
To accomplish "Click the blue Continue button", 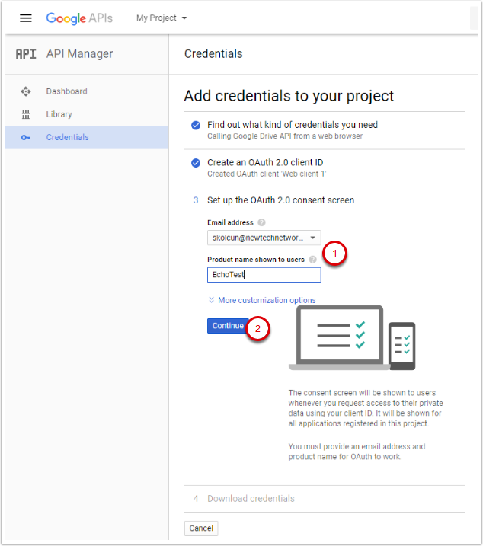I will [x=228, y=326].
